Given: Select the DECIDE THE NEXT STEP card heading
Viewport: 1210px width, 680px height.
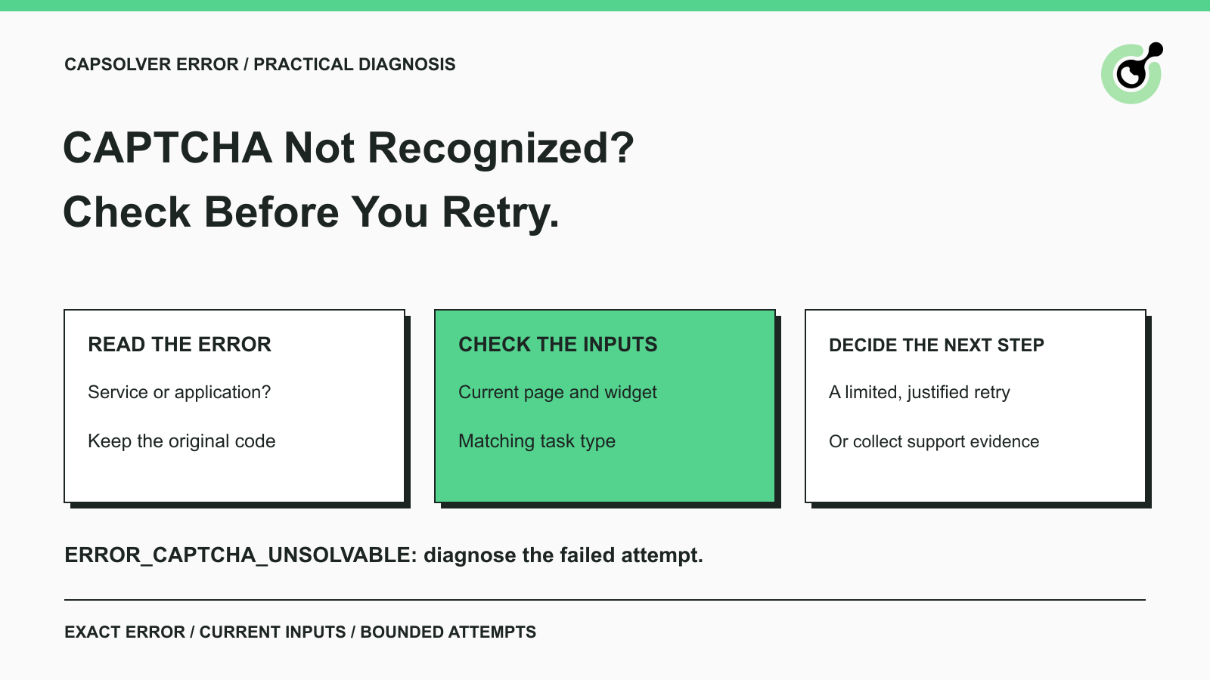Looking at the screenshot, I should pos(936,345).
